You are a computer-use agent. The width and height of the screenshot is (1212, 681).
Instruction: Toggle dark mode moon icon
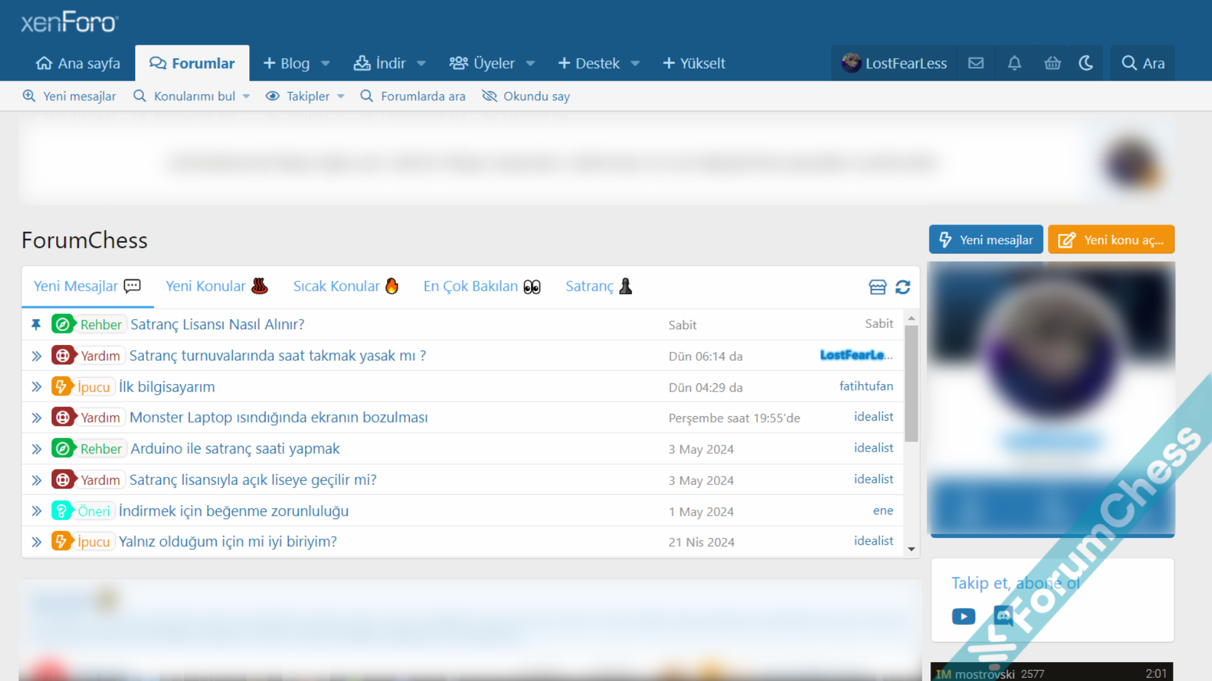coord(1086,63)
